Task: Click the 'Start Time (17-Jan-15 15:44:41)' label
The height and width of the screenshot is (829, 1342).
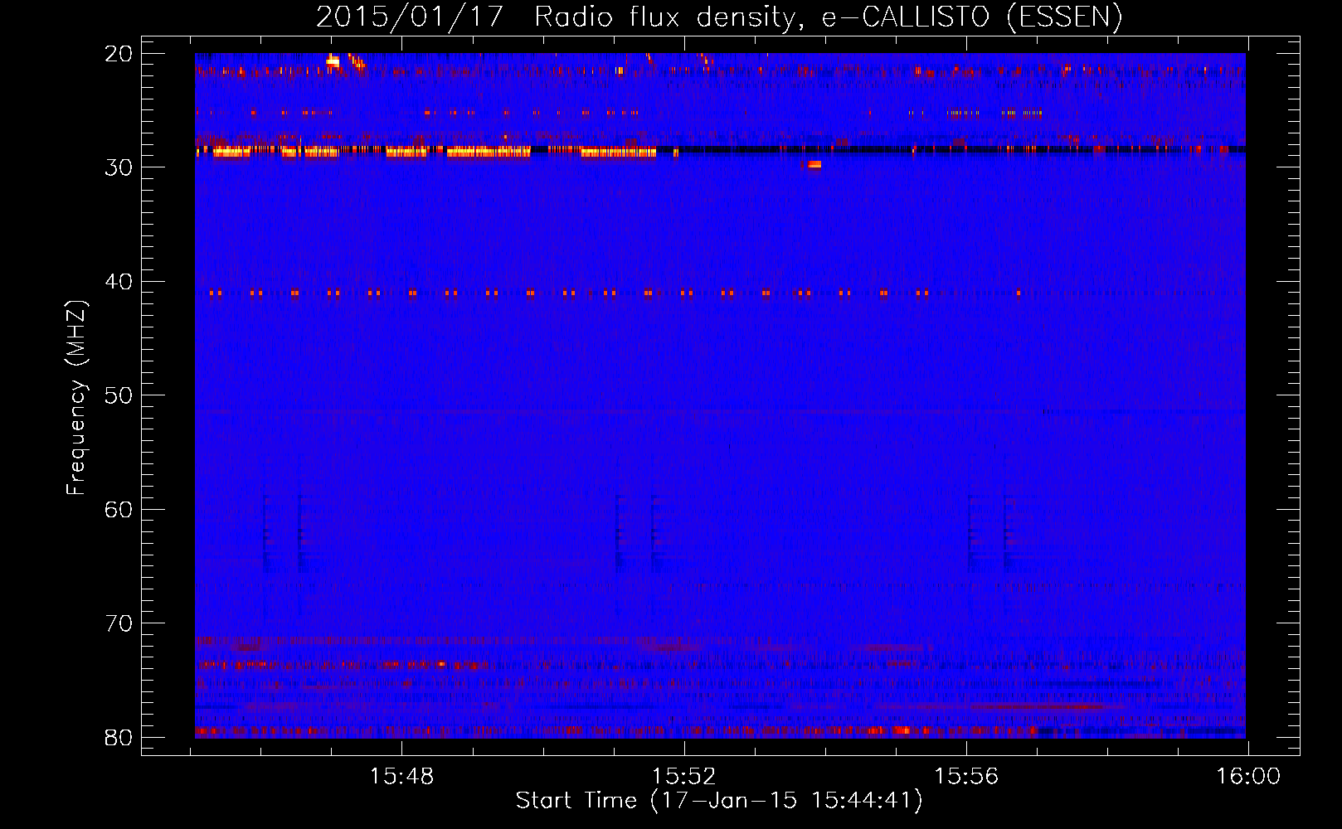Action: point(719,801)
